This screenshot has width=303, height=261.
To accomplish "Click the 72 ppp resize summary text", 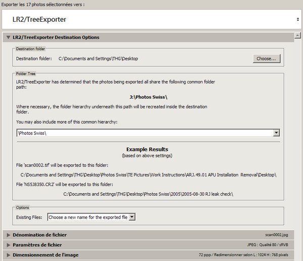I will pos(243,255).
